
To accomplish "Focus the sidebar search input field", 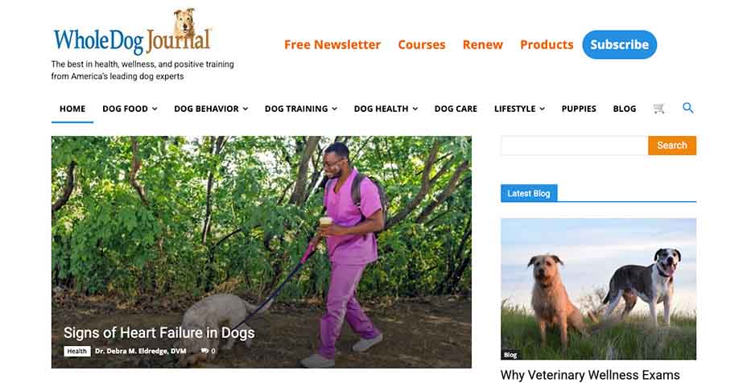I will click(x=574, y=146).
